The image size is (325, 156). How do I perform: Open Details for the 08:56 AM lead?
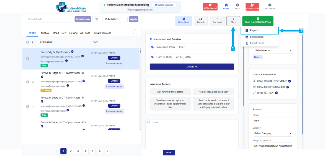coord(114,81)
